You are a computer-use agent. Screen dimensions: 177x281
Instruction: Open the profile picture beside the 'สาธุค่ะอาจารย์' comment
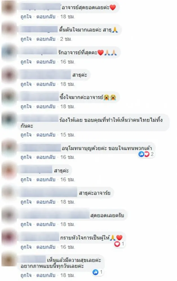(9, 193)
